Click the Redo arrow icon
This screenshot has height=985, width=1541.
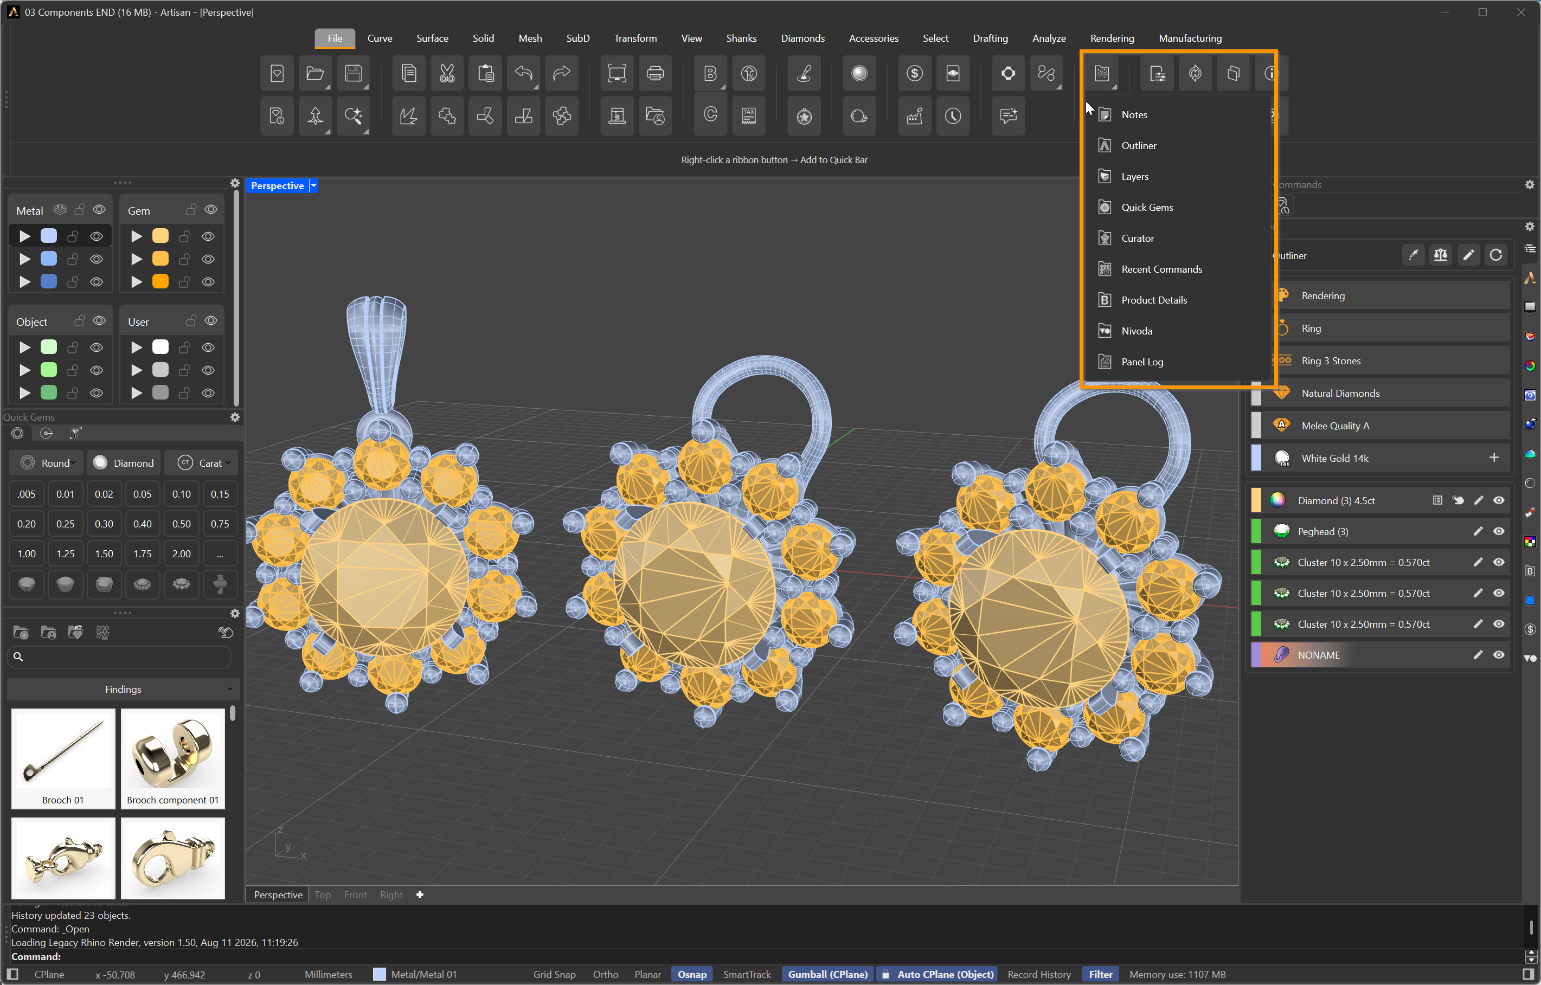click(562, 74)
